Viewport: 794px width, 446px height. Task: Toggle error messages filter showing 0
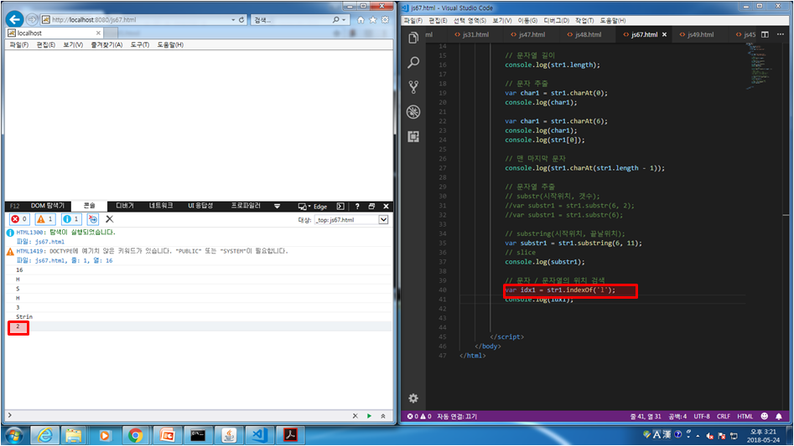click(19, 219)
